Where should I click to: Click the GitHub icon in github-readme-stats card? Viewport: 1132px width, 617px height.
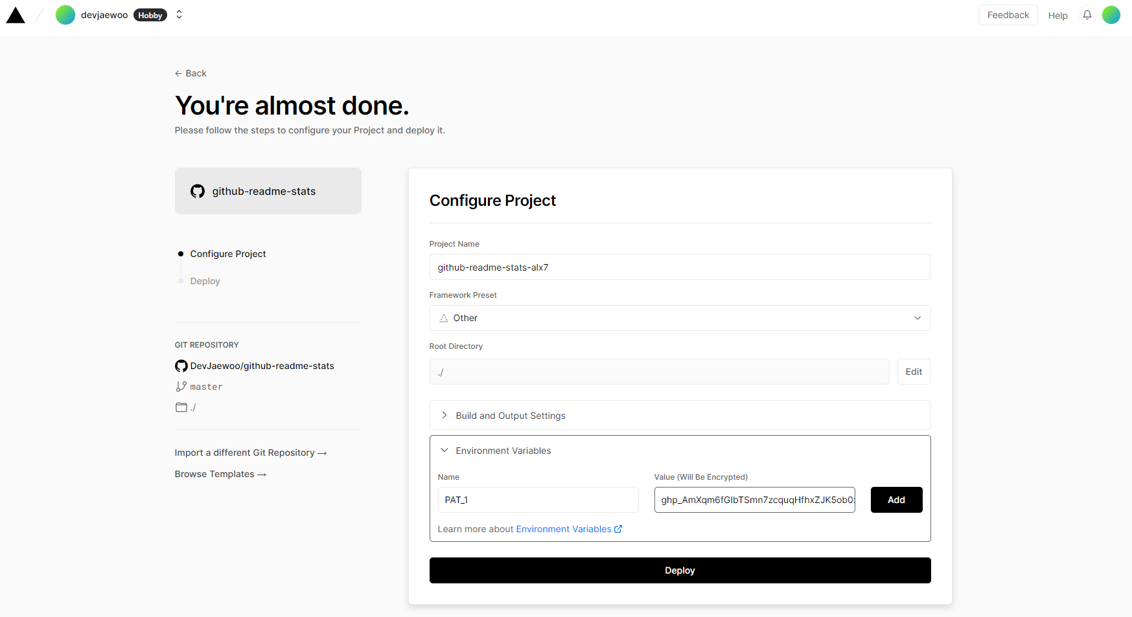coord(198,191)
